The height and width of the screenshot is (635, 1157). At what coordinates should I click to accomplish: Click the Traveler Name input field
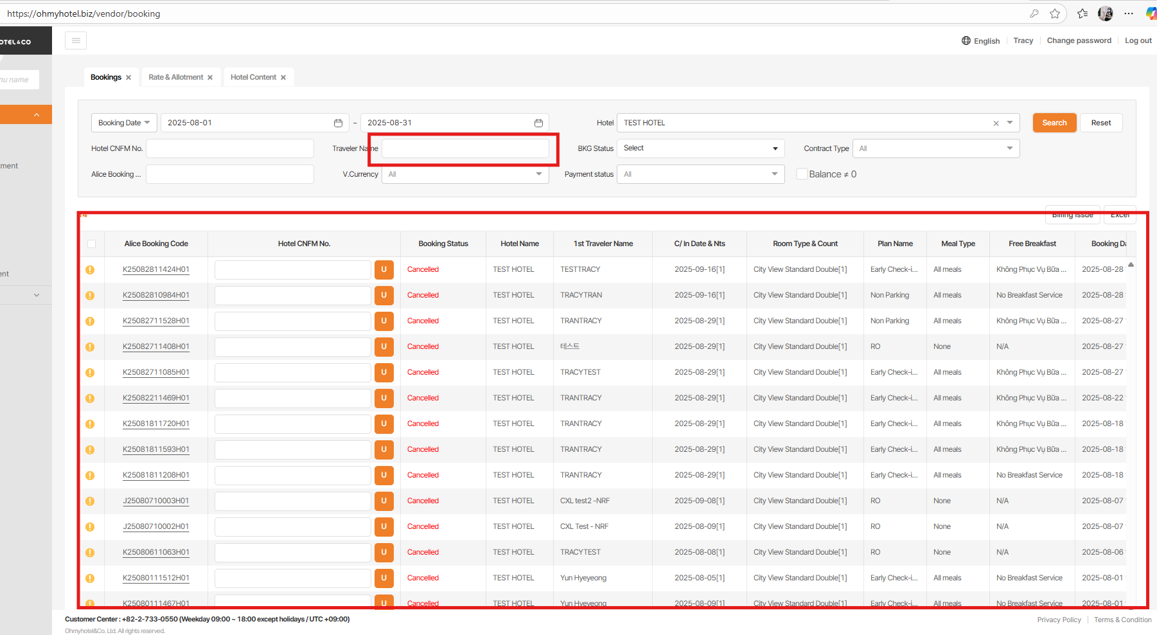[x=465, y=148]
